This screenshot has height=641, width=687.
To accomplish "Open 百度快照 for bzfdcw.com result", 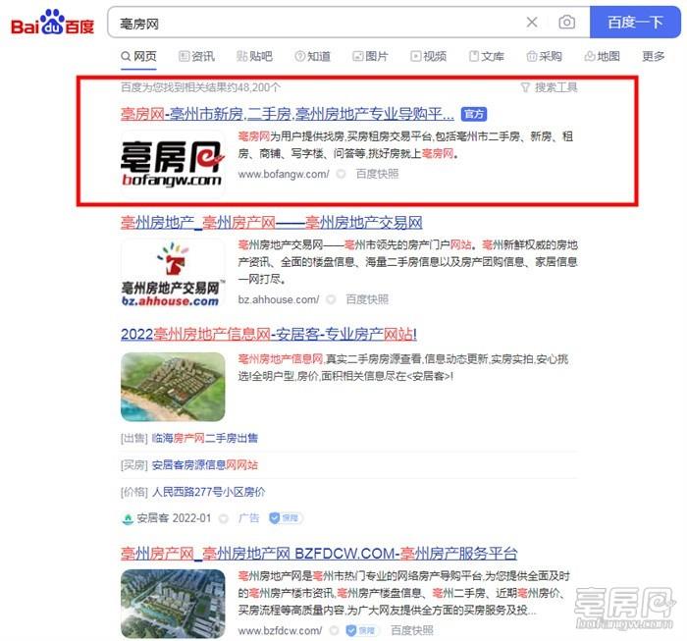I will coord(412,631).
